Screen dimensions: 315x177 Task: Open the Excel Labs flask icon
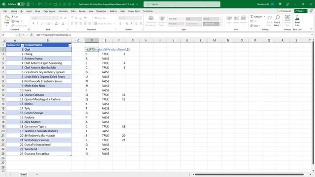tap(297, 18)
